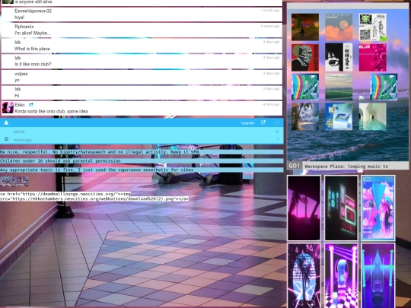Click the username vulpes in chat
411x308 pixels.
pyautogui.click(x=21, y=74)
